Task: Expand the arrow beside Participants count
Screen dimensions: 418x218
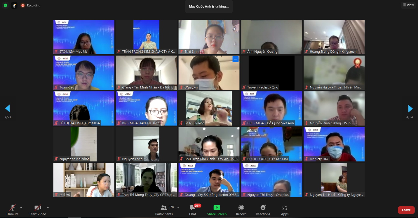Action: pos(178,208)
